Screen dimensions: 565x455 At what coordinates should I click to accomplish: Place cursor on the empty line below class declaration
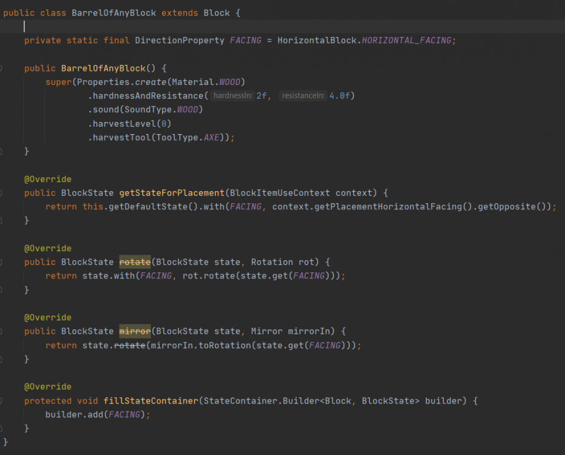tap(282, 26)
